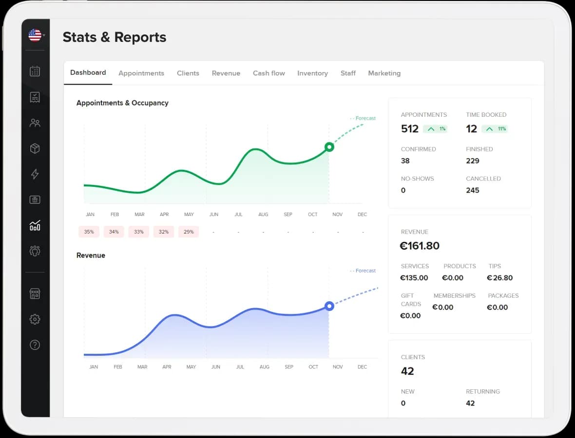575x438 pixels.
Task: Select the October forecast point on Revenue chart
Action: click(x=329, y=306)
